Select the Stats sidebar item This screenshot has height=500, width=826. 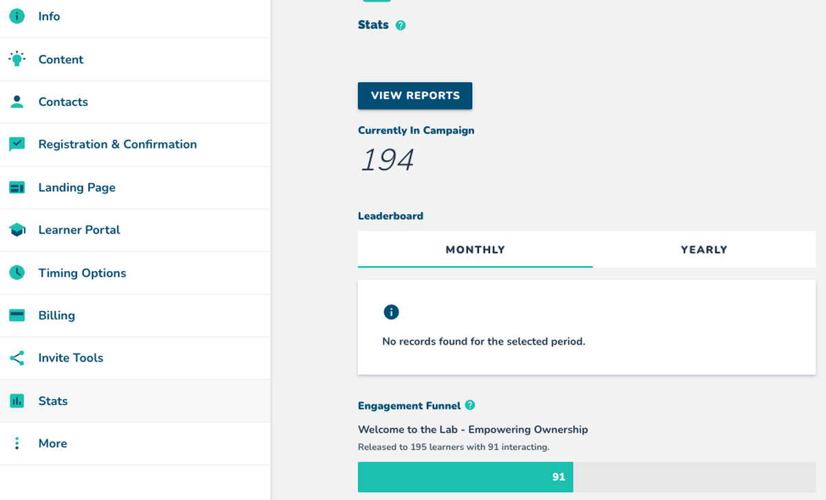click(x=136, y=400)
